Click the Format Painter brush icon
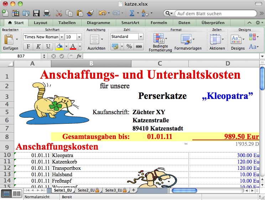 tap(90, 13)
